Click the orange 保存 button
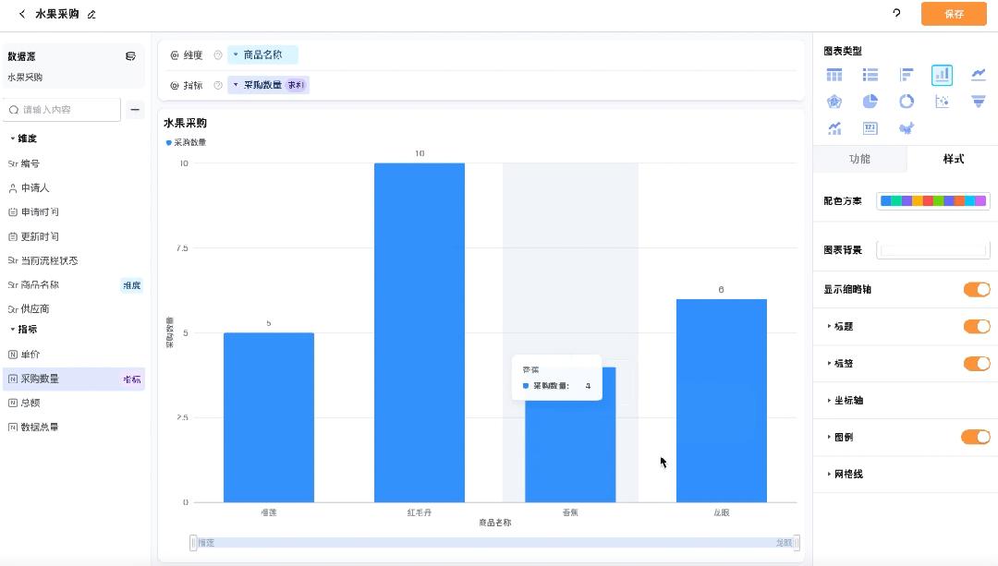 coord(954,14)
